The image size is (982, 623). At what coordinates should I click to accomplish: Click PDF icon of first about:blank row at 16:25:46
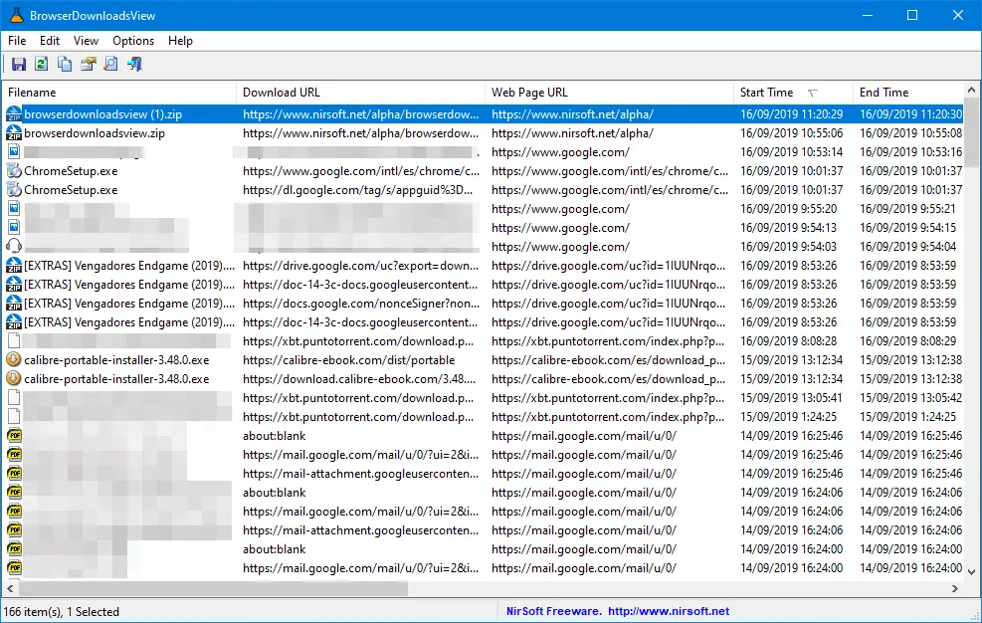(14, 435)
